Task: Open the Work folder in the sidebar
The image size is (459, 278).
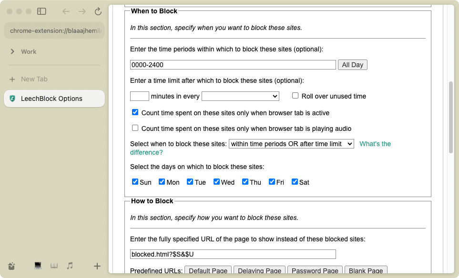Action: (x=29, y=51)
